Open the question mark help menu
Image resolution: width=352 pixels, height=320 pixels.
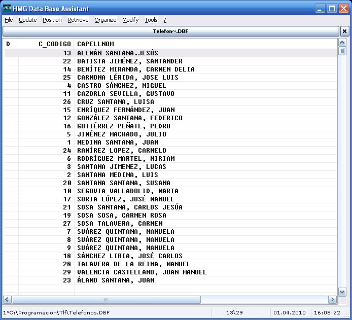(165, 20)
